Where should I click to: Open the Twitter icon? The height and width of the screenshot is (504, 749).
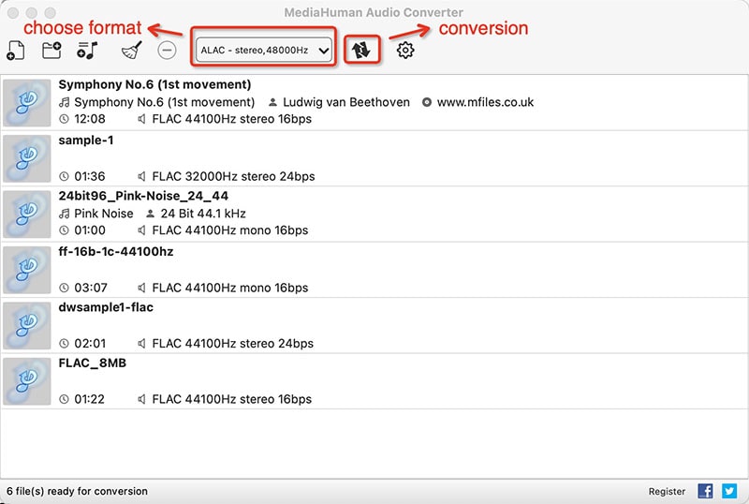click(x=729, y=491)
